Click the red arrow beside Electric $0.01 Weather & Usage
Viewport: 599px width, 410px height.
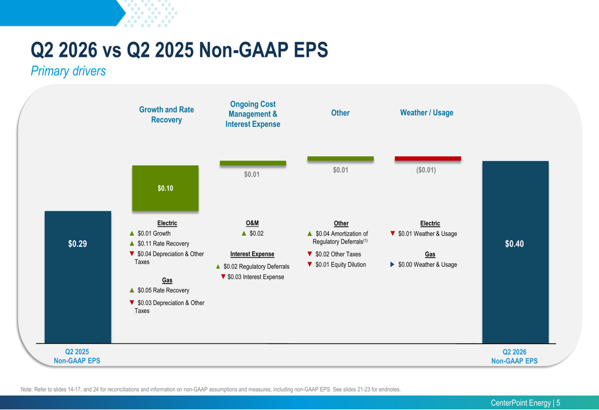pos(392,233)
